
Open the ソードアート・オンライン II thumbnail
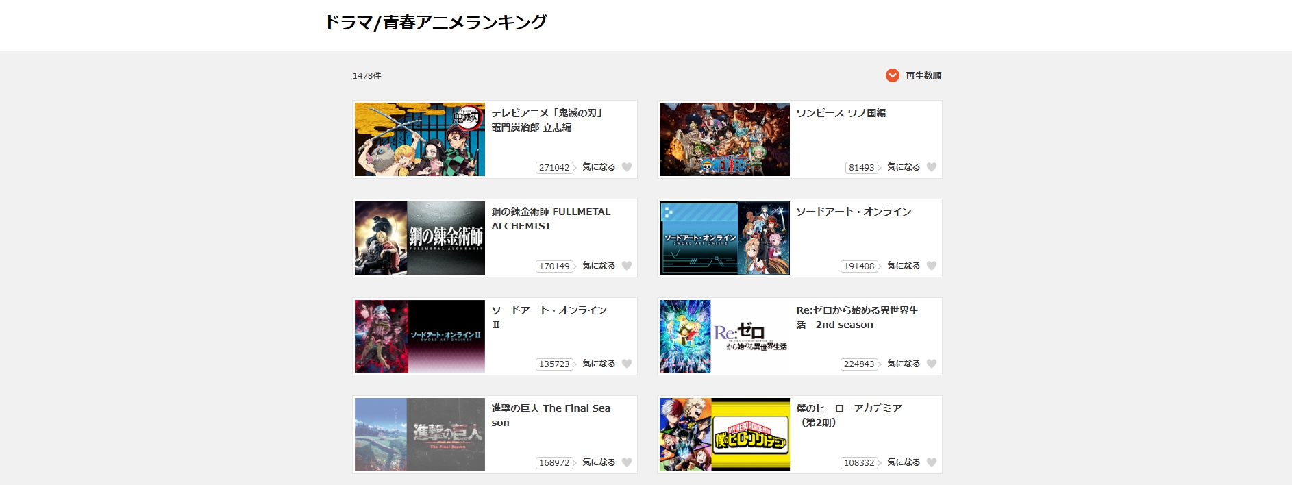tap(420, 336)
